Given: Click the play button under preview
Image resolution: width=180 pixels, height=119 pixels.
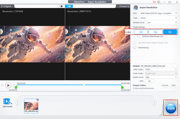Looking at the screenshot, I should (x=8, y=85).
